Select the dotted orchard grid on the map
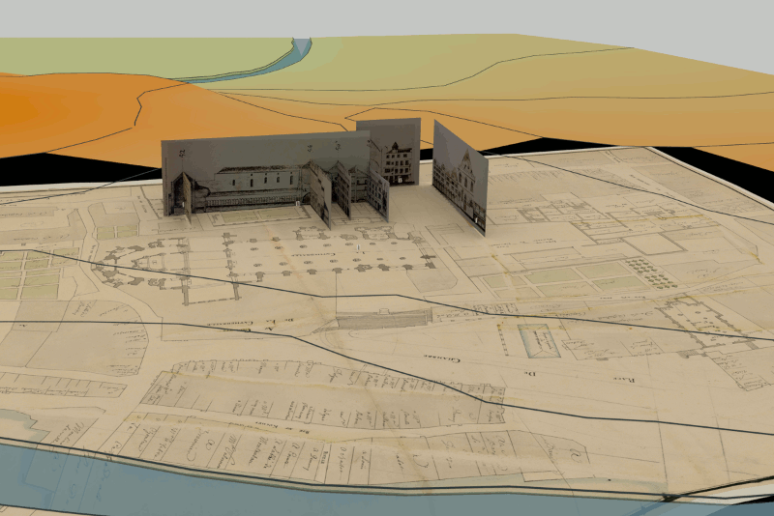Viewport: 774px width, 516px height. 648,271
